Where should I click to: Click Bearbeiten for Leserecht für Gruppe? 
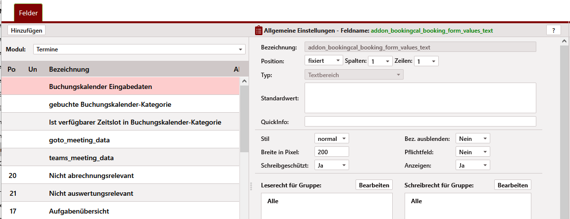pyautogui.click(x=374, y=185)
